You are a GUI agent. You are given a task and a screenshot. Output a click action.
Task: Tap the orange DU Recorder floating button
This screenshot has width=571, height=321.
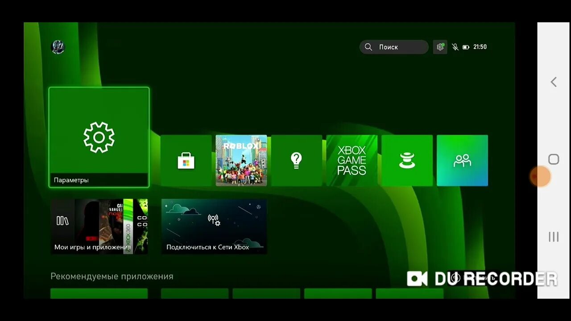click(x=540, y=177)
